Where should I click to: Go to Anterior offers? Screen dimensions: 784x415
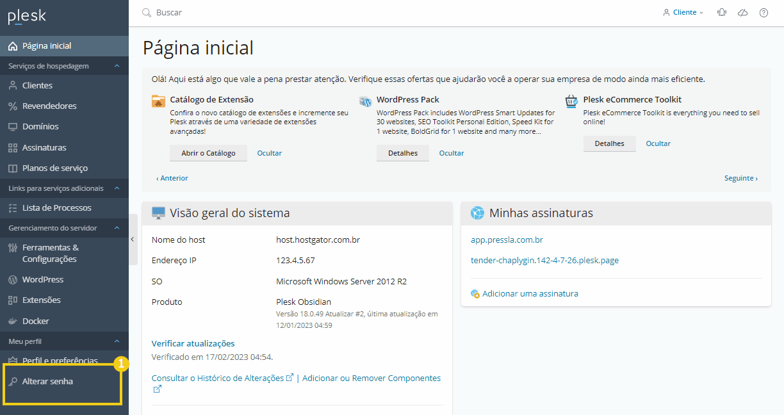172,178
